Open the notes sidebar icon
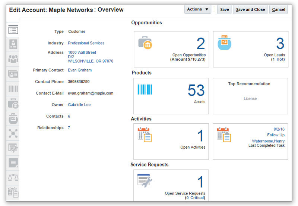The image size is (298, 206). pos(13,162)
